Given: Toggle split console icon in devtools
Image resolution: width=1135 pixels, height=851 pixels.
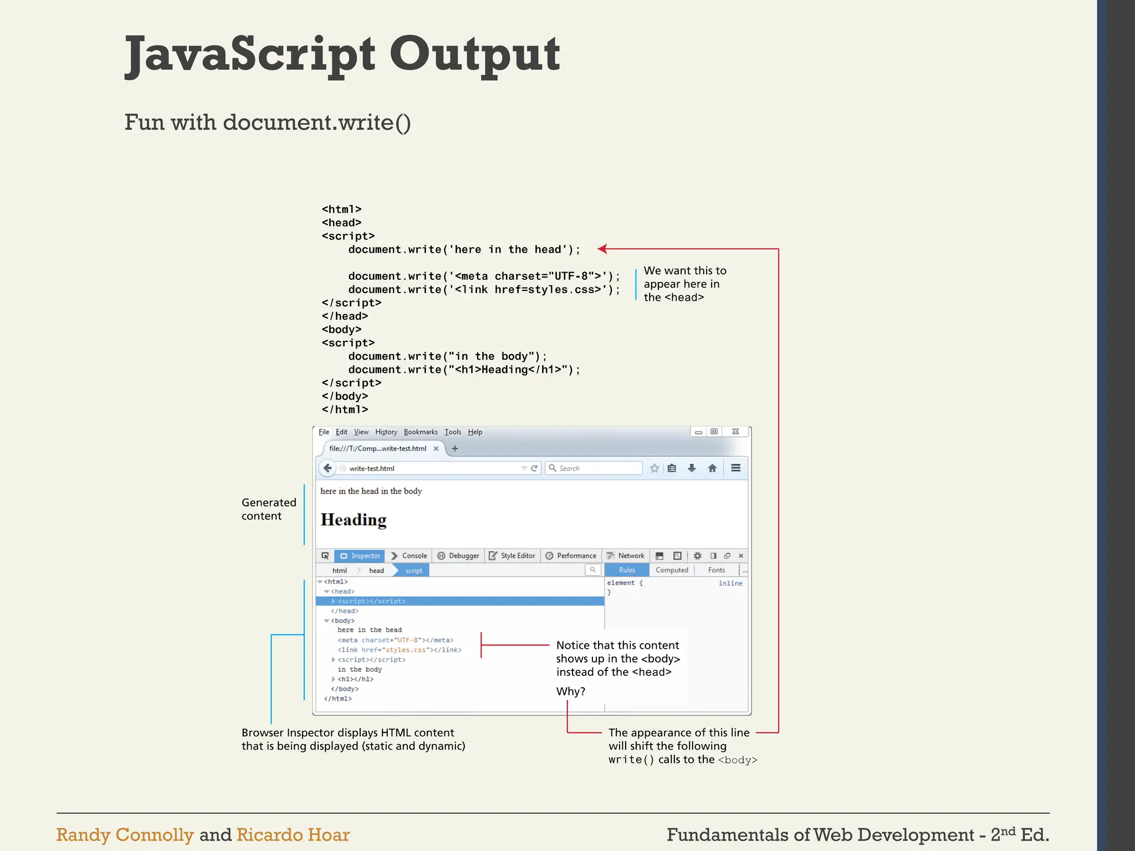Looking at the screenshot, I should [659, 556].
